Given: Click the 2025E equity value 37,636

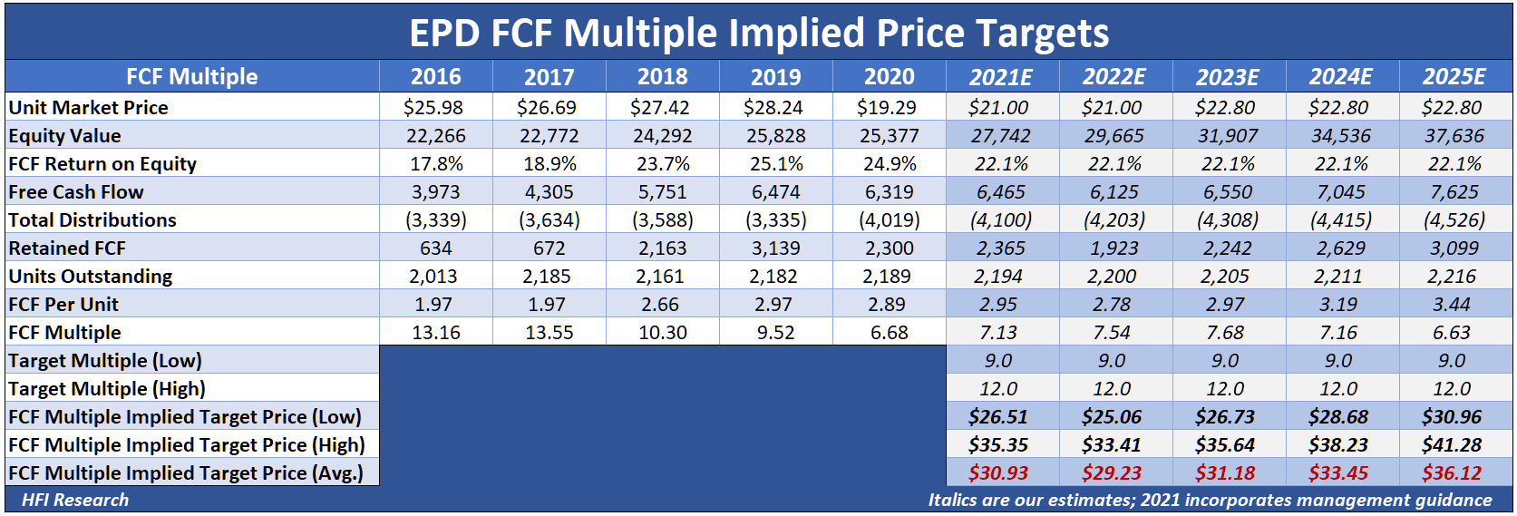Looking at the screenshot, I should pos(1455,135).
